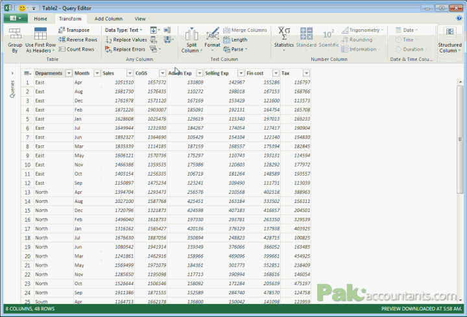This screenshot has width=467, height=317.
Task: Open the Tax column filter dropdown
Action: pos(306,73)
